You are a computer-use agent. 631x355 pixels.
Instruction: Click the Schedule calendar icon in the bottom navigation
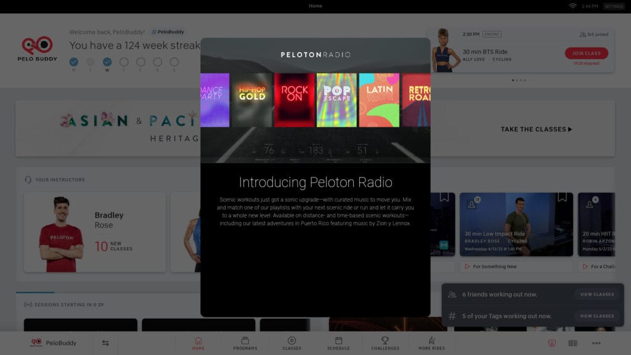click(338, 340)
